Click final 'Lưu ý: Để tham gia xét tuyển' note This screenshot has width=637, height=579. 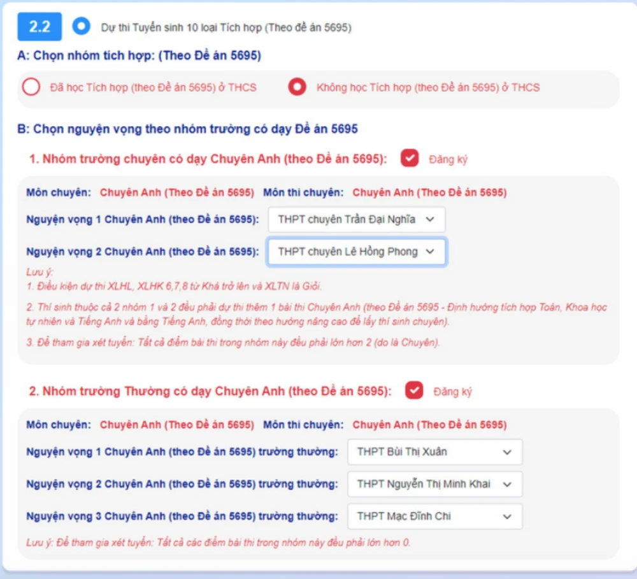pos(218,543)
